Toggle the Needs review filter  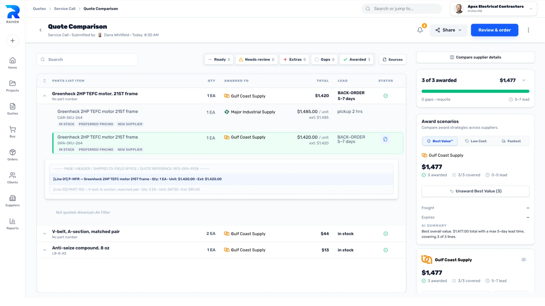256,59
